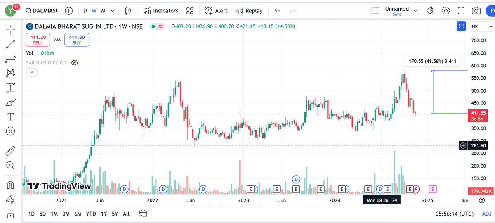Open the emoji icons tool
Viewport: 495px width, 223px height.
click(x=10, y=131)
